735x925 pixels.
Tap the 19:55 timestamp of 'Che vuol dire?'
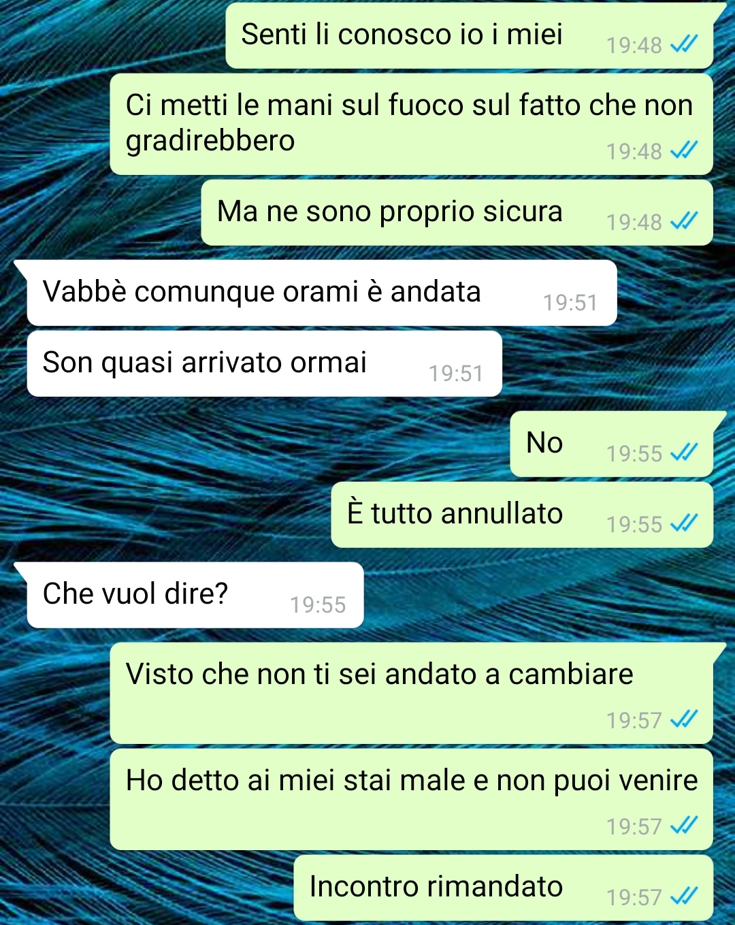(x=318, y=605)
